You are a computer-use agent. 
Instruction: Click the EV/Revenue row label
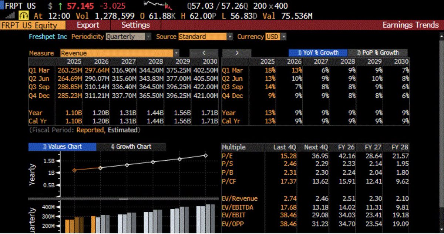[x=240, y=198]
